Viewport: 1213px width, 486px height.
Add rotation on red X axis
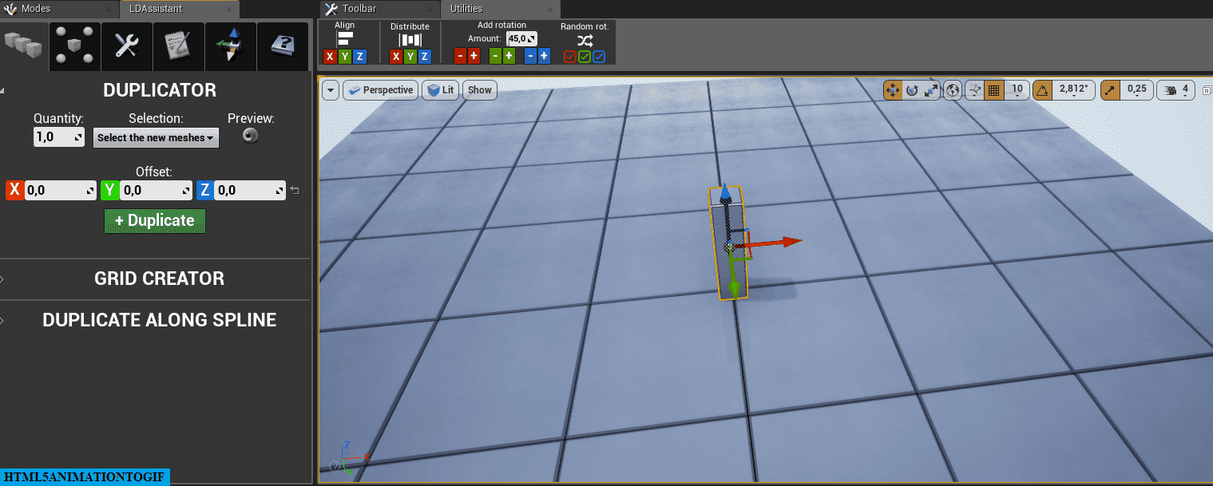pyautogui.click(x=474, y=56)
